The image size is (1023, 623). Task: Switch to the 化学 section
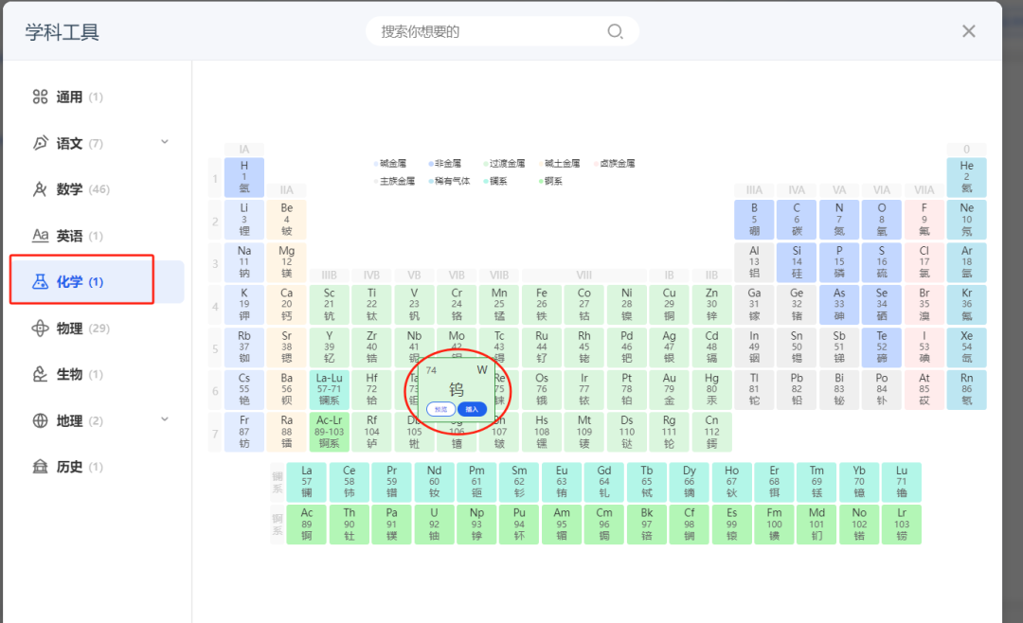tap(81, 281)
